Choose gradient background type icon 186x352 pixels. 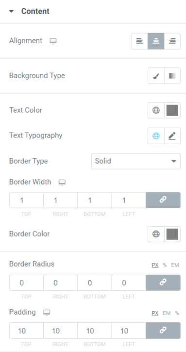pyautogui.click(x=172, y=76)
